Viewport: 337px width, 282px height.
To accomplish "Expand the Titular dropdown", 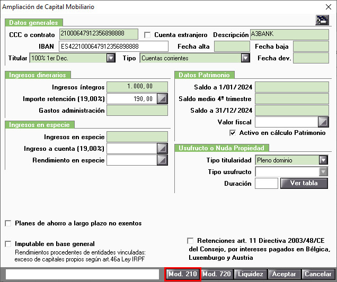I will point(111,58).
